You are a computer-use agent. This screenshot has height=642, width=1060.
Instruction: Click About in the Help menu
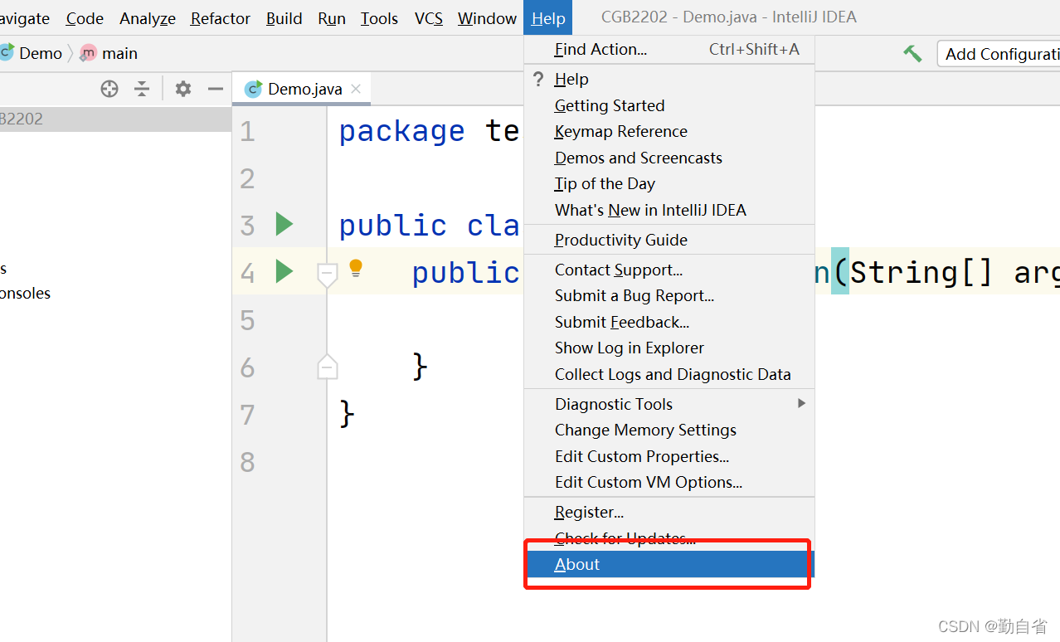point(669,564)
